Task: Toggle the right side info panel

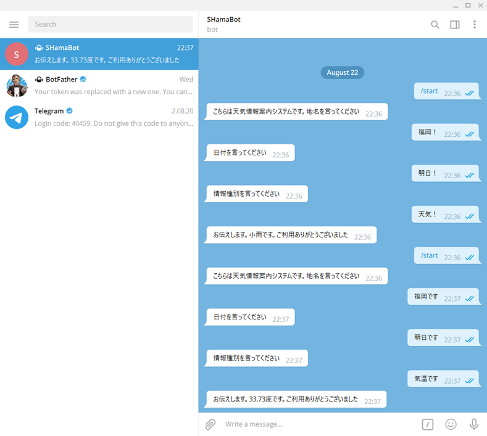Action: 455,25
